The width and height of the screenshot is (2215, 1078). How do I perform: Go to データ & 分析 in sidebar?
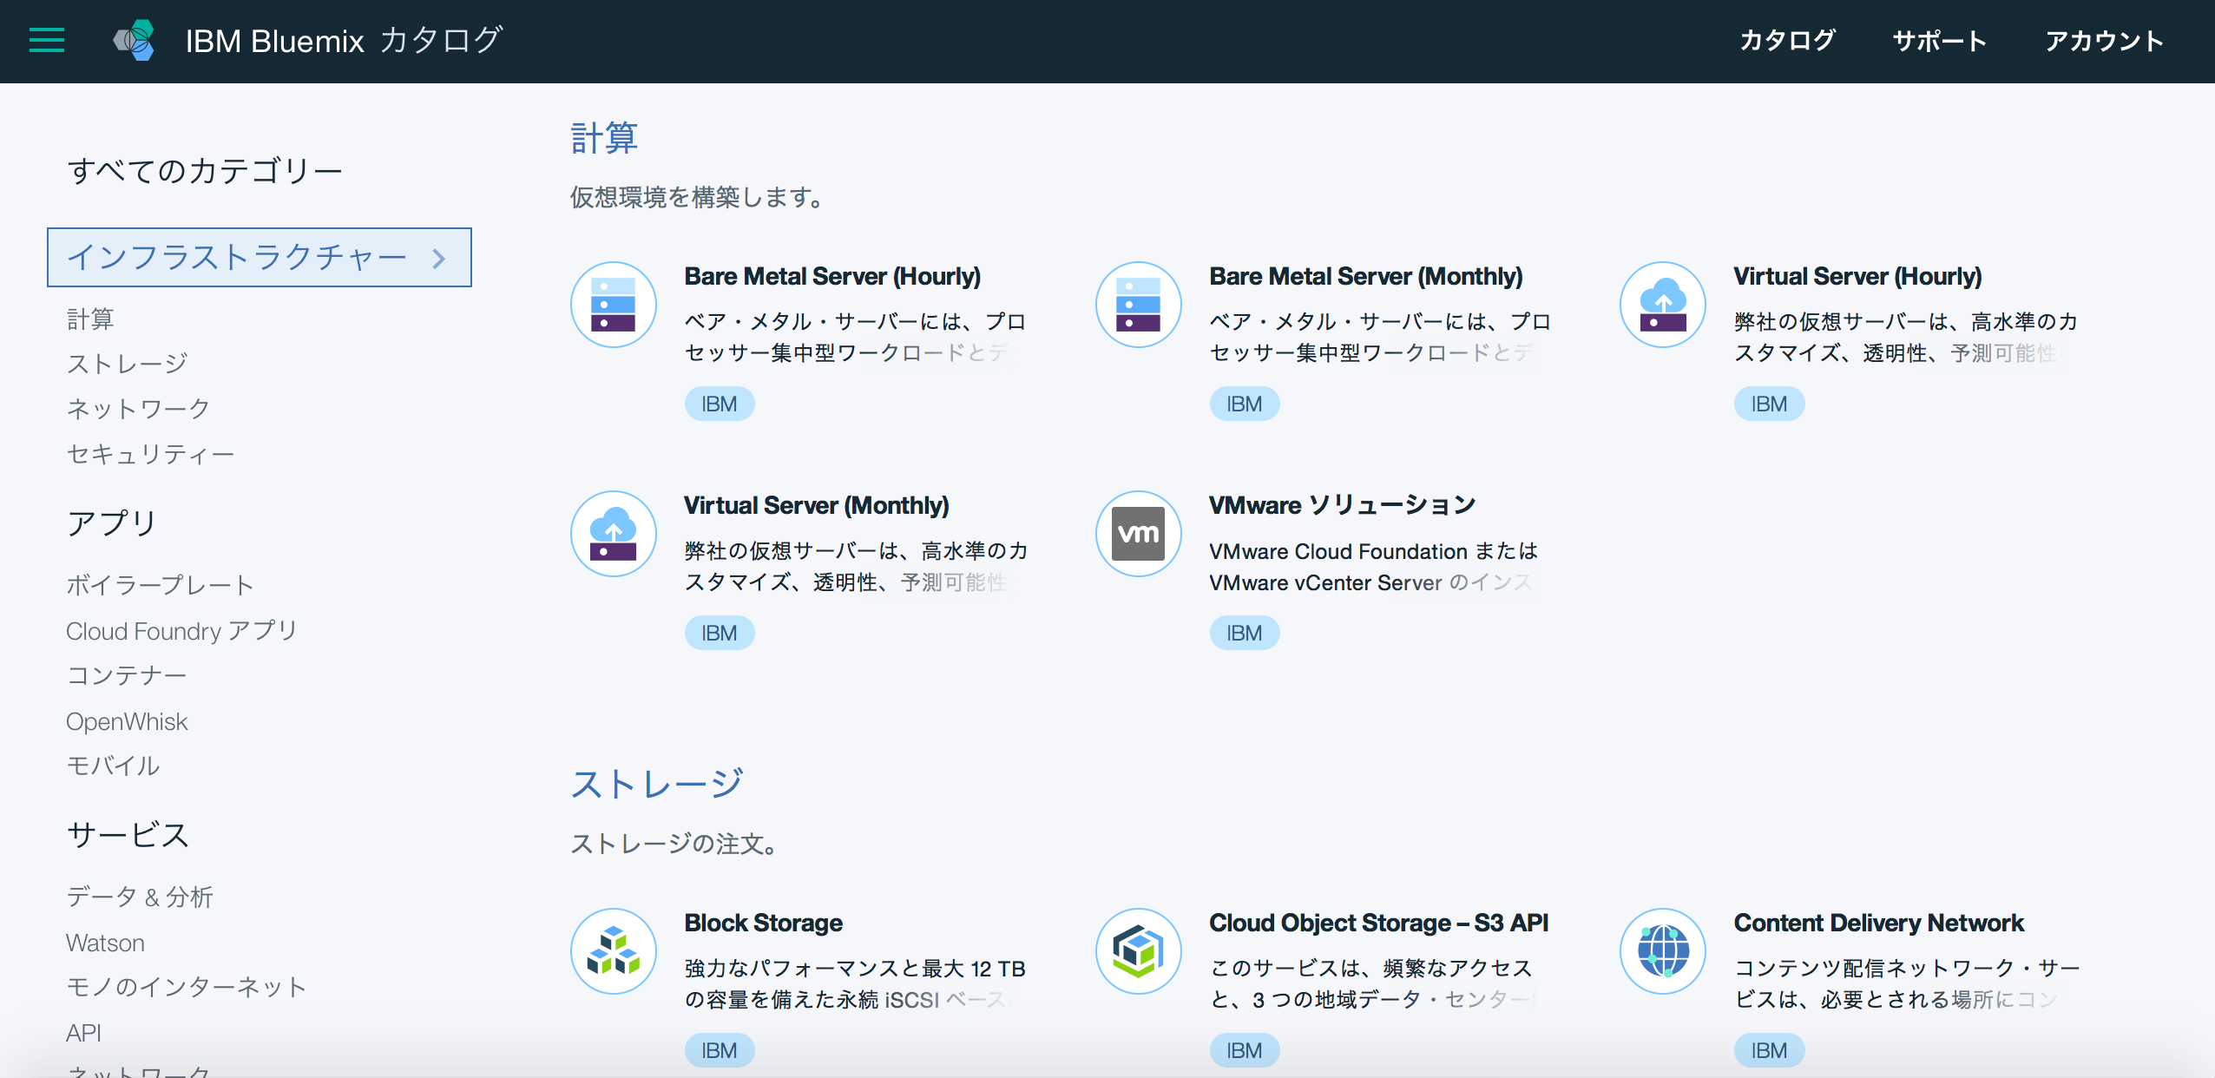point(140,897)
